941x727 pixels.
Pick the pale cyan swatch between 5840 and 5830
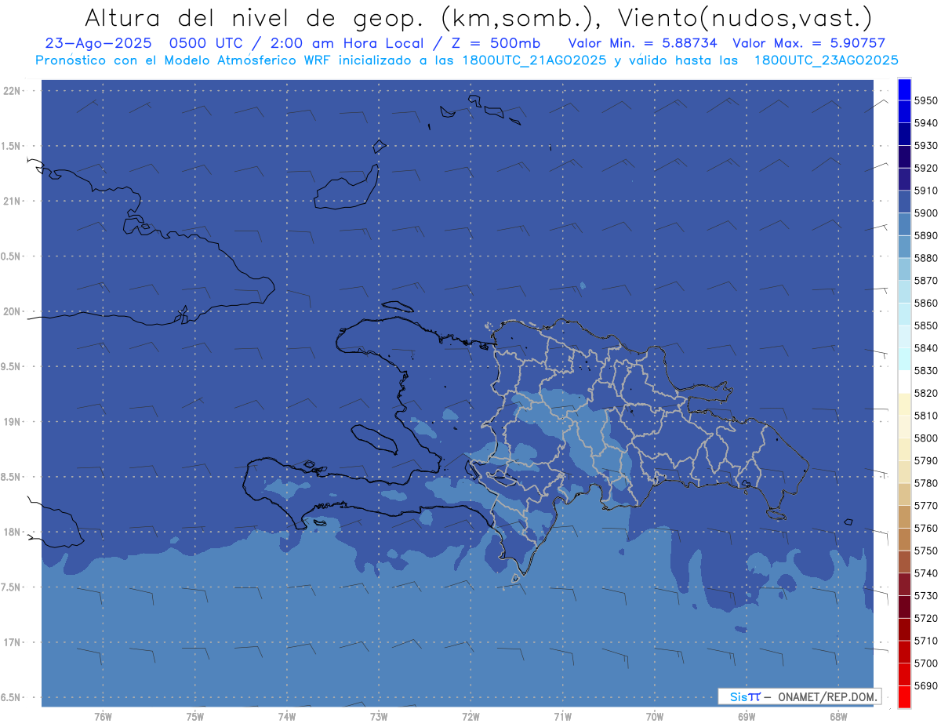point(904,359)
